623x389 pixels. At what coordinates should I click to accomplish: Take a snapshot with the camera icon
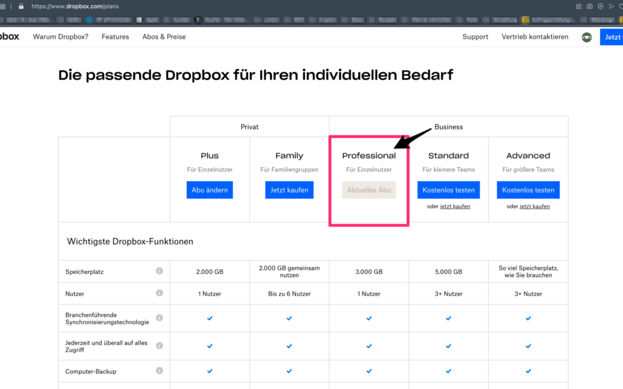click(590, 6)
